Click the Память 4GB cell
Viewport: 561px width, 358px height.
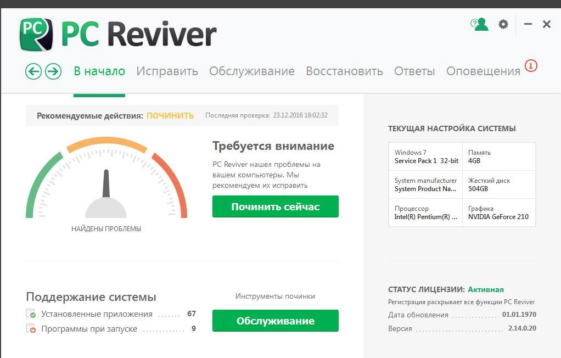pyautogui.click(x=499, y=156)
